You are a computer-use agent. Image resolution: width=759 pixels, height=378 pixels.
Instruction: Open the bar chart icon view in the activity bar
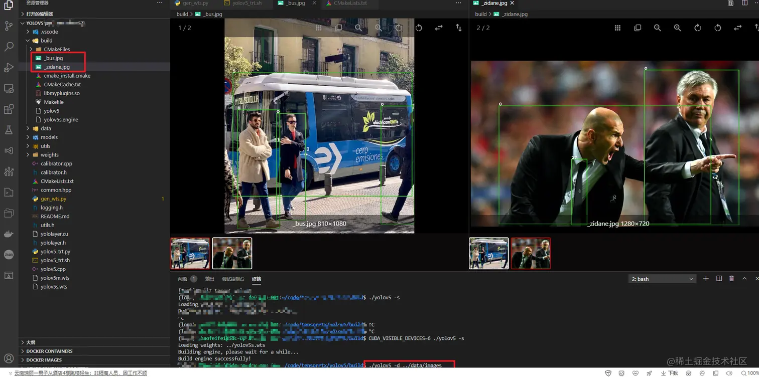(x=9, y=172)
